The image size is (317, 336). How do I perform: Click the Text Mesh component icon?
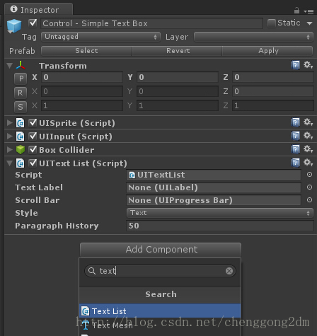tap(86, 325)
